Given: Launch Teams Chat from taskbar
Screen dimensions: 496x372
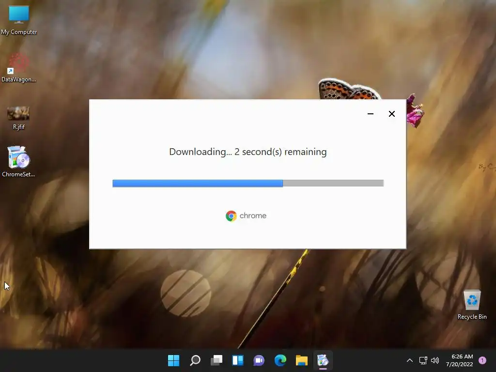Looking at the screenshot, I should click(x=259, y=360).
